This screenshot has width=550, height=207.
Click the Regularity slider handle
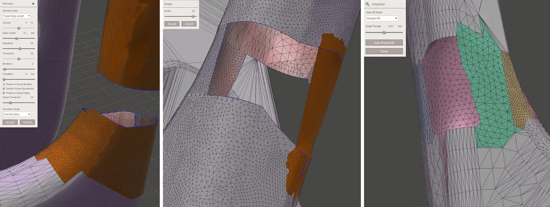click(19, 49)
